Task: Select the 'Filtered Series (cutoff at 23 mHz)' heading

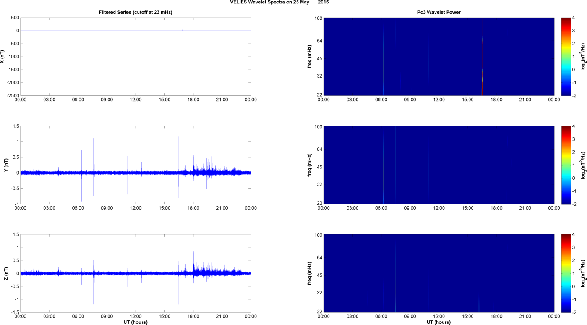Action: (135, 12)
